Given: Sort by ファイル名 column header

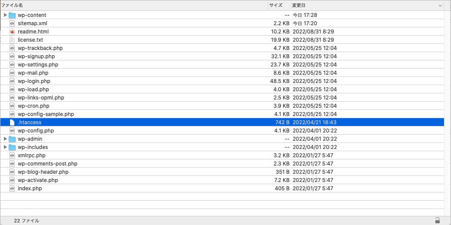Looking at the screenshot, I should tap(134, 6).
